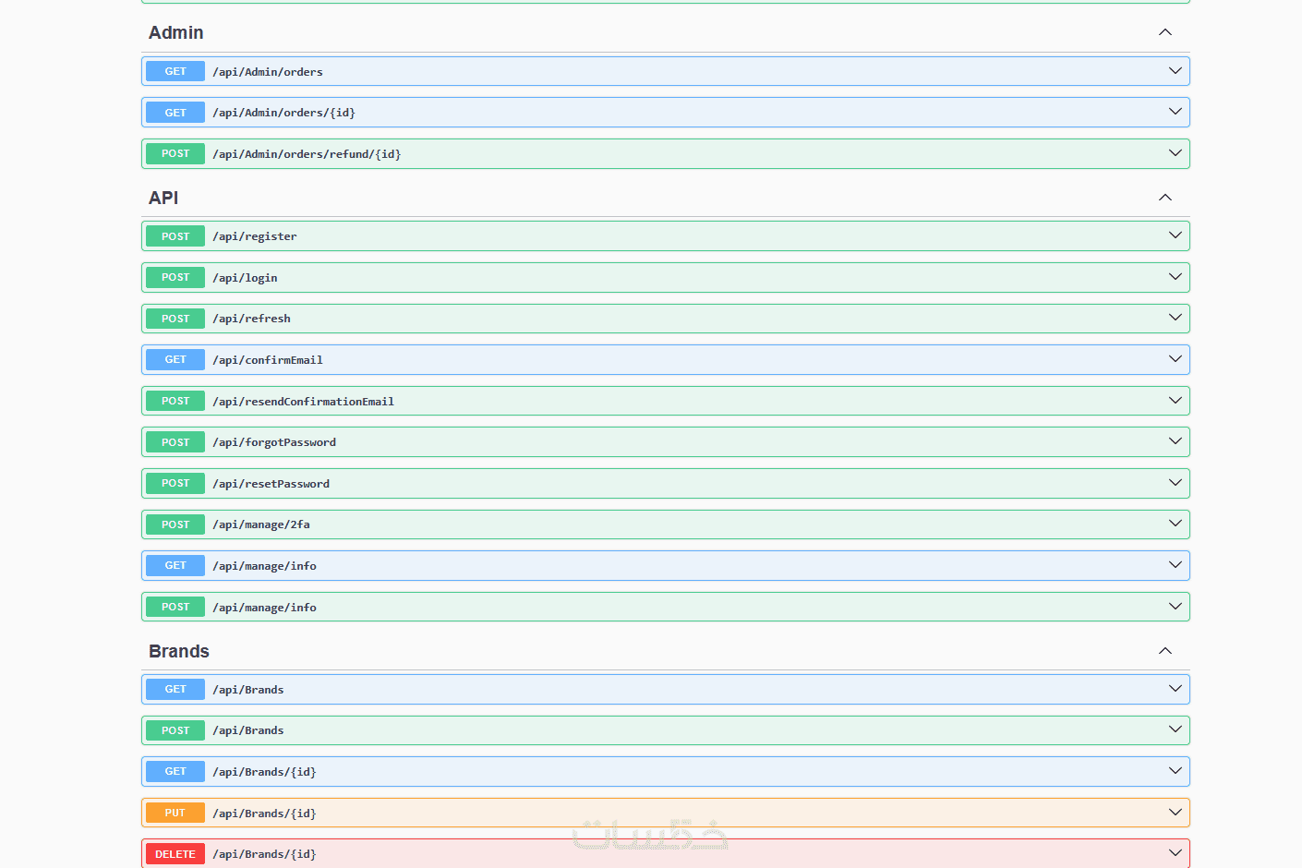
Task: Select the /api/Admin/orders/refund/{id} path text
Action: 307,154
